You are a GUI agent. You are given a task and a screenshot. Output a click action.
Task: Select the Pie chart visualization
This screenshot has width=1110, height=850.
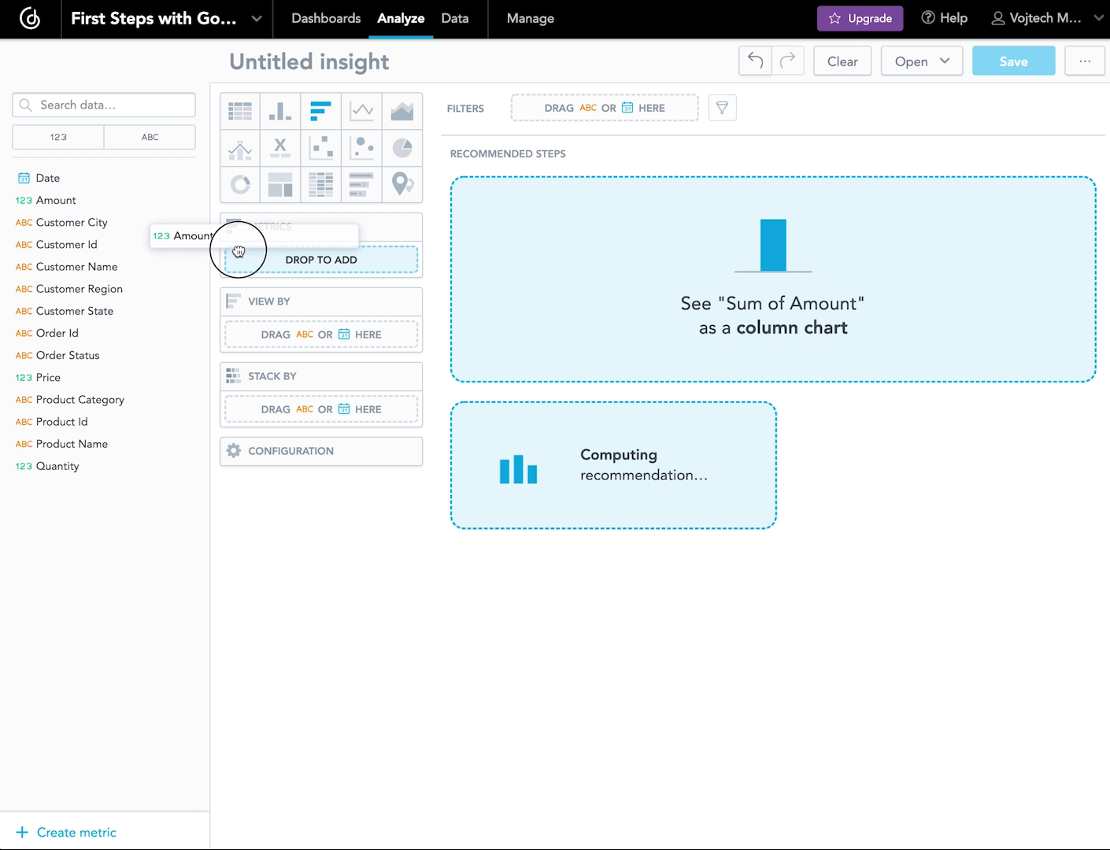402,147
